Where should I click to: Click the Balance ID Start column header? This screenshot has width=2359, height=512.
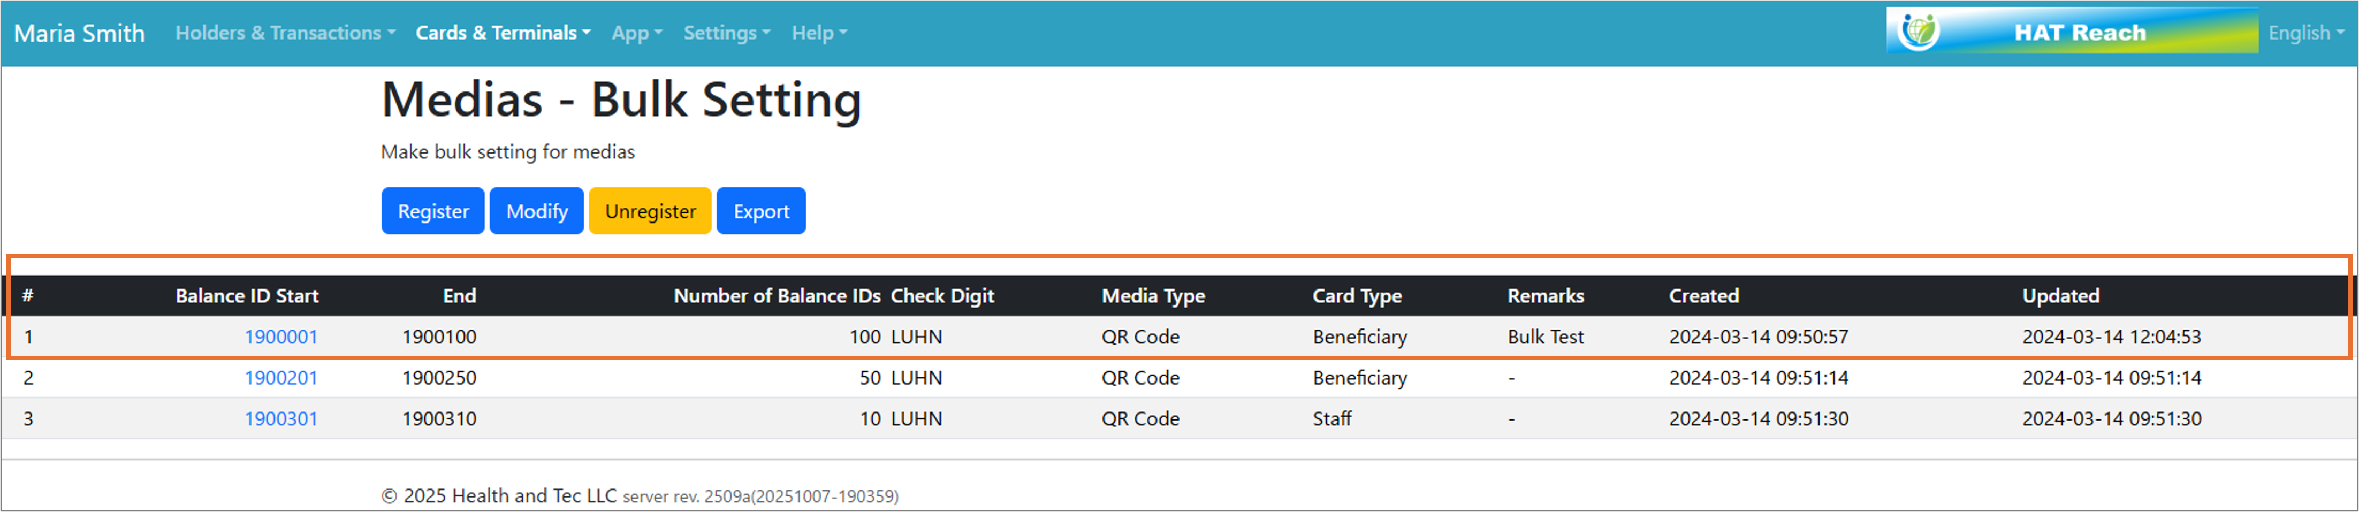(x=246, y=296)
